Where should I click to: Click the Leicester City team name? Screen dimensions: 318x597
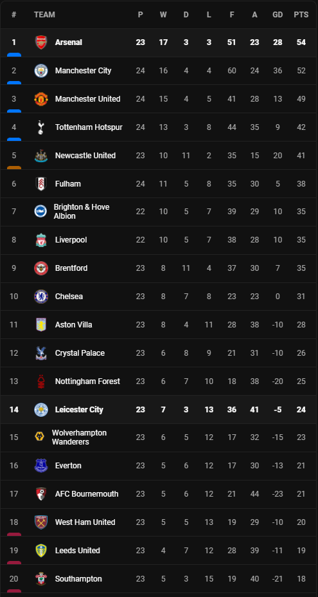(x=79, y=409)
